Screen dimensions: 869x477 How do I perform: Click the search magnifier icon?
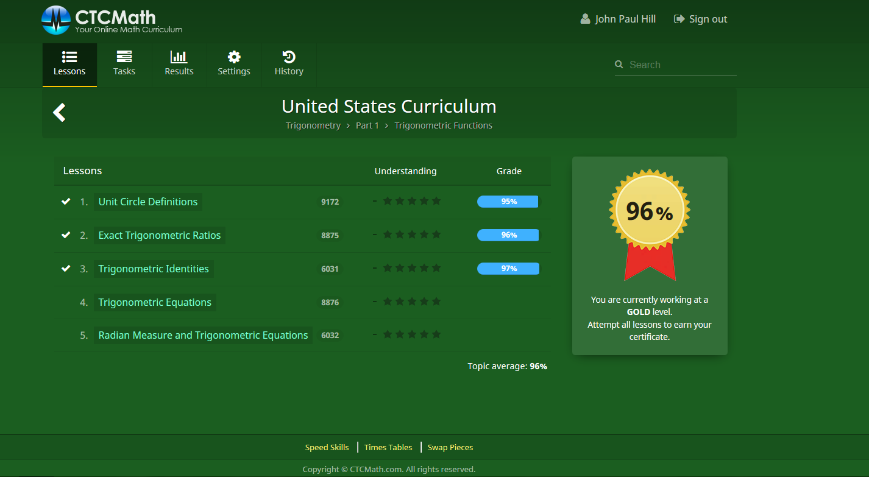pyautogui.click(x=619, y=65)
